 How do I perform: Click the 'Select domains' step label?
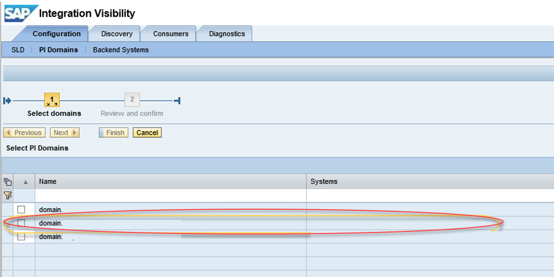(x=54, y=113)
